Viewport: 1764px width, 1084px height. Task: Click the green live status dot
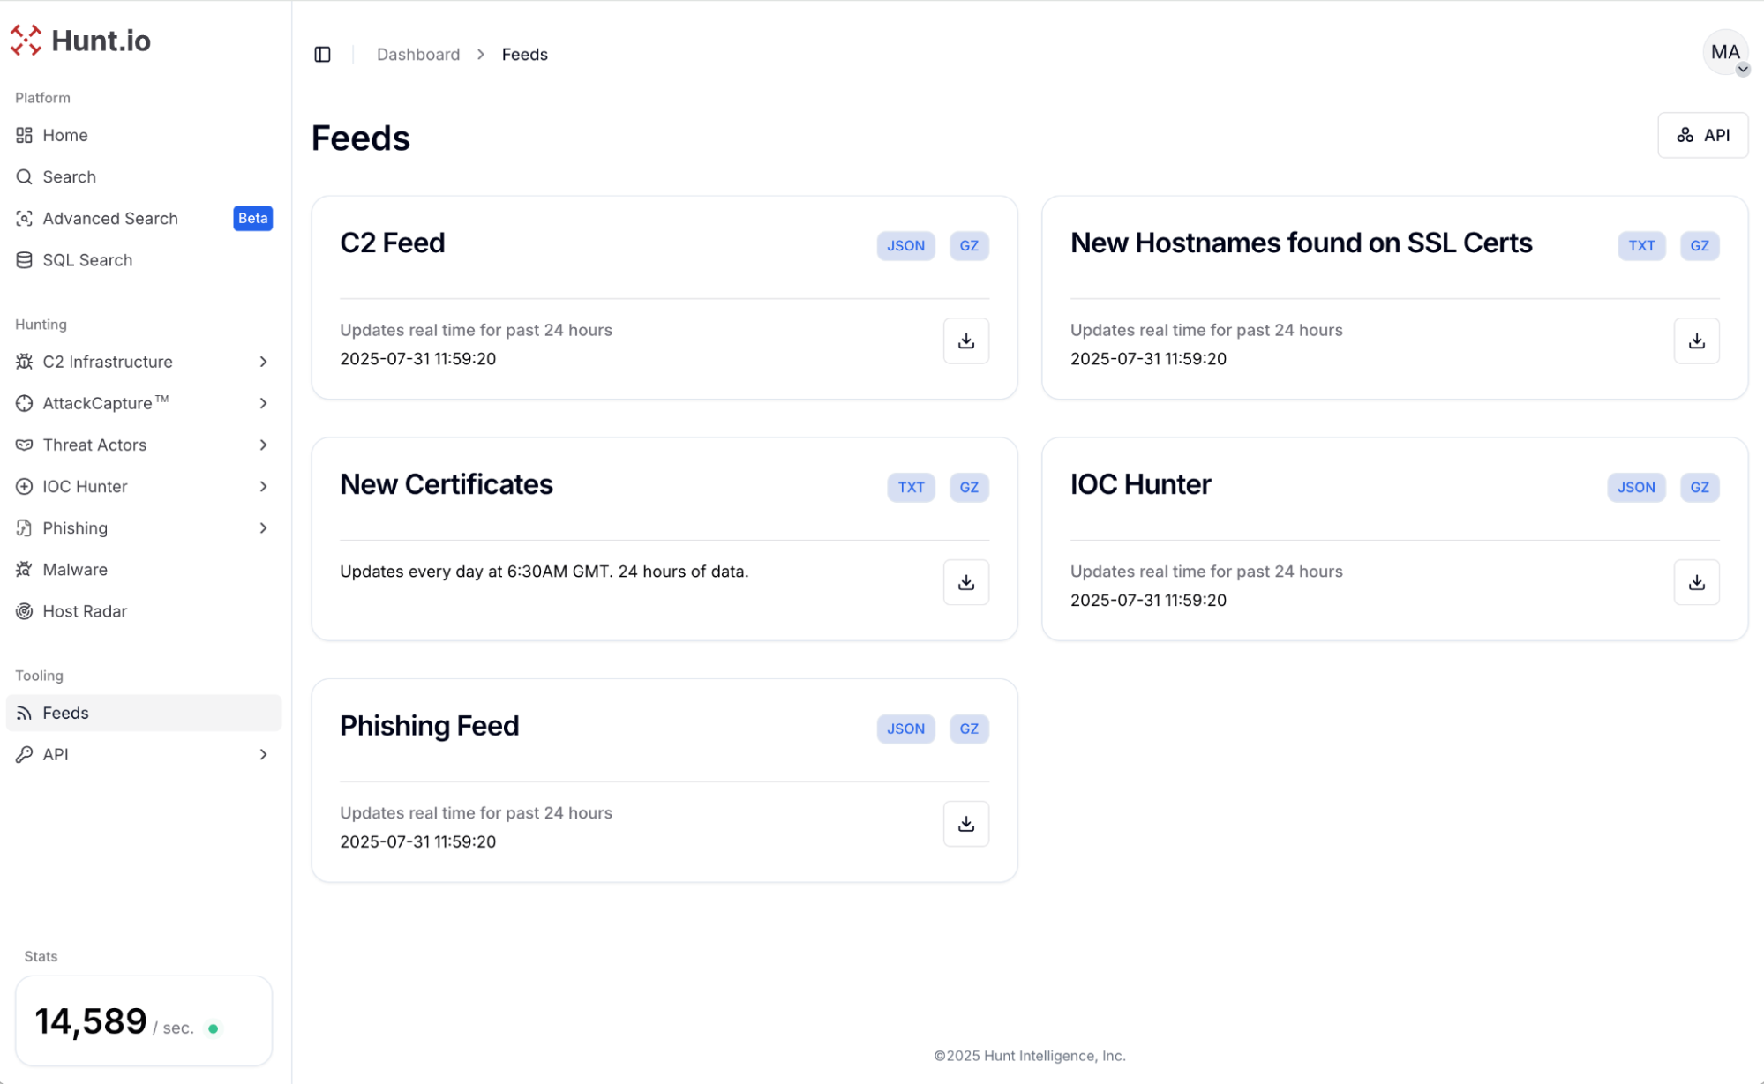point(213,1028)
